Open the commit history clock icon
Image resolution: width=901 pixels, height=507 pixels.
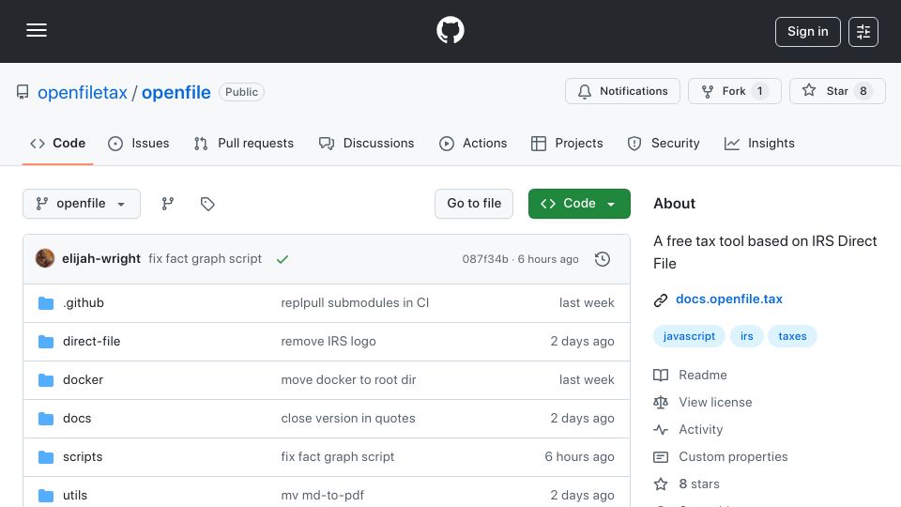tap(603, 259)
